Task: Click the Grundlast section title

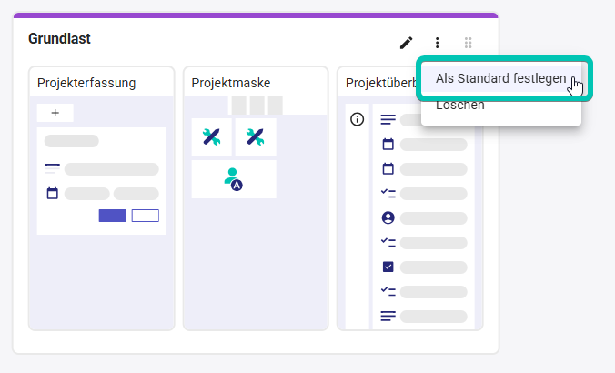Action: tap(59, 39)
